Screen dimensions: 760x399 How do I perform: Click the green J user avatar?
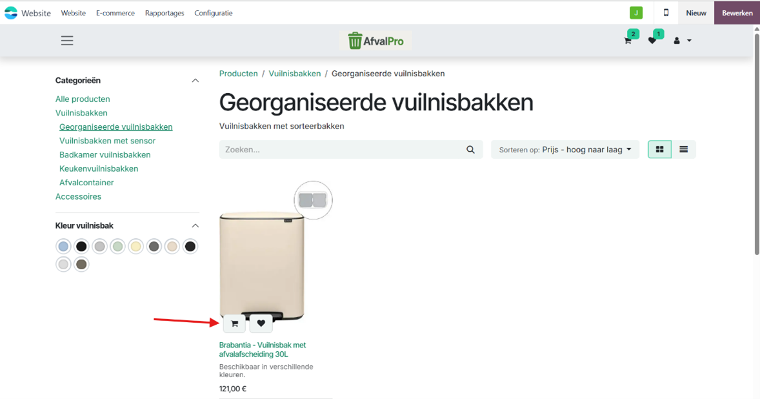[635, 13]
